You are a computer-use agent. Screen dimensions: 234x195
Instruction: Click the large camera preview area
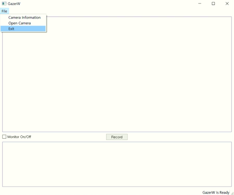(117, 74)
